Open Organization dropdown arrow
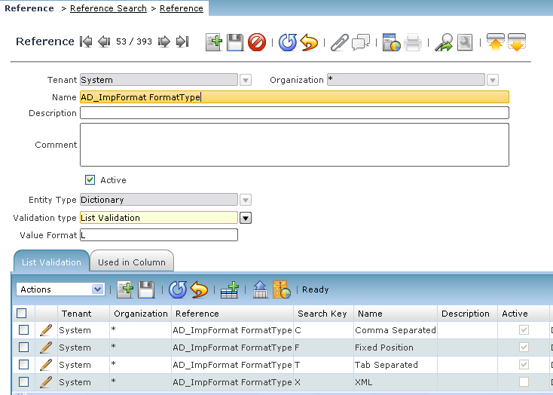 tap(492, 80)
